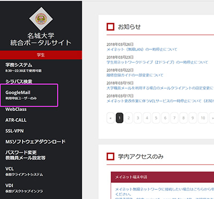Go to page 5 of notices
Image resolution: width=214 pixels, height=199 pixels.
point(156,118)
